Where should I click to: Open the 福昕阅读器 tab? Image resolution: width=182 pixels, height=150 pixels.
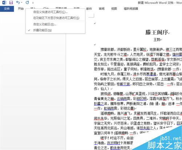(x=131, y=9)
